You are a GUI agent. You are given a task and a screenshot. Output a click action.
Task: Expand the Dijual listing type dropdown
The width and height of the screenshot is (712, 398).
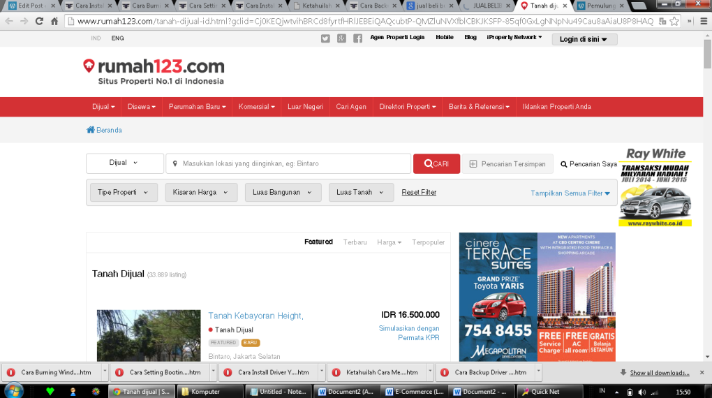pyautogui.click(x=125, y=163)
